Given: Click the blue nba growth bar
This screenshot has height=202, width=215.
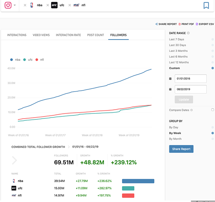Looking at the screenshot, I should (138, 181).
